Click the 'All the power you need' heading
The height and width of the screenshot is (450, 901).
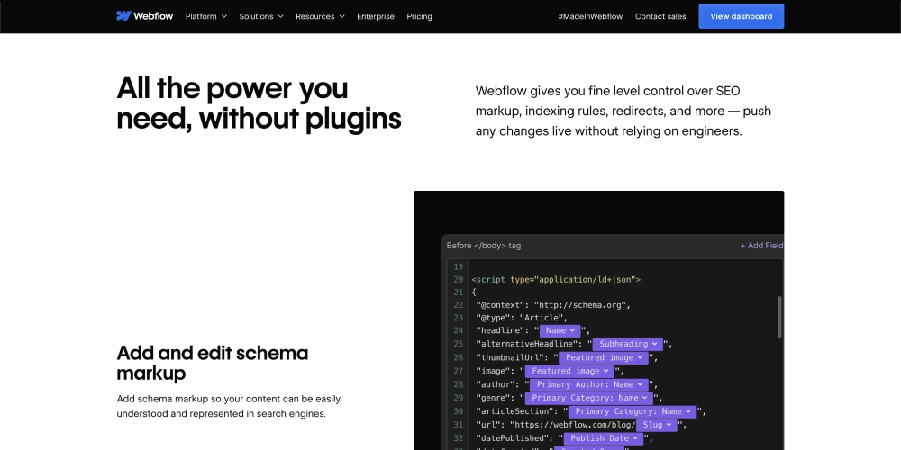(x=259, y=103)
